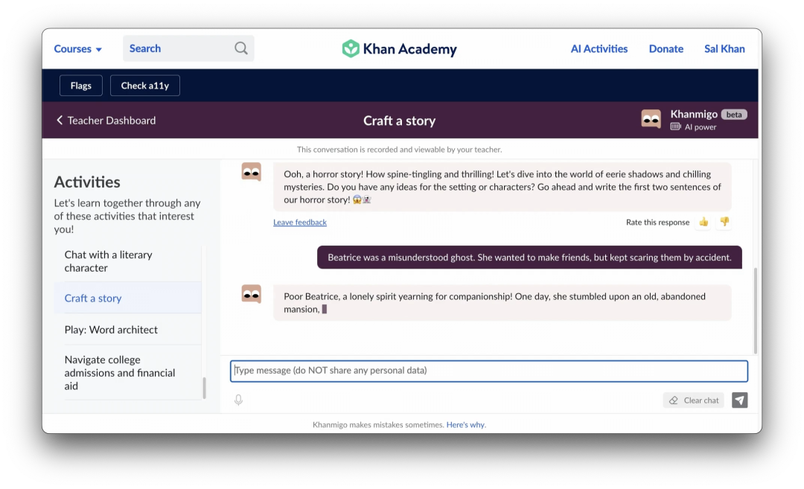This screenshot has width=804, height=489.
Task: Click the Activities list scrollbar
Action: 204,388
